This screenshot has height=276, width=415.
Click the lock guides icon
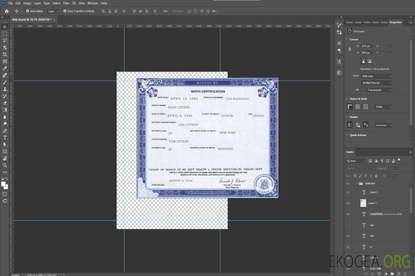pos(358,125)
